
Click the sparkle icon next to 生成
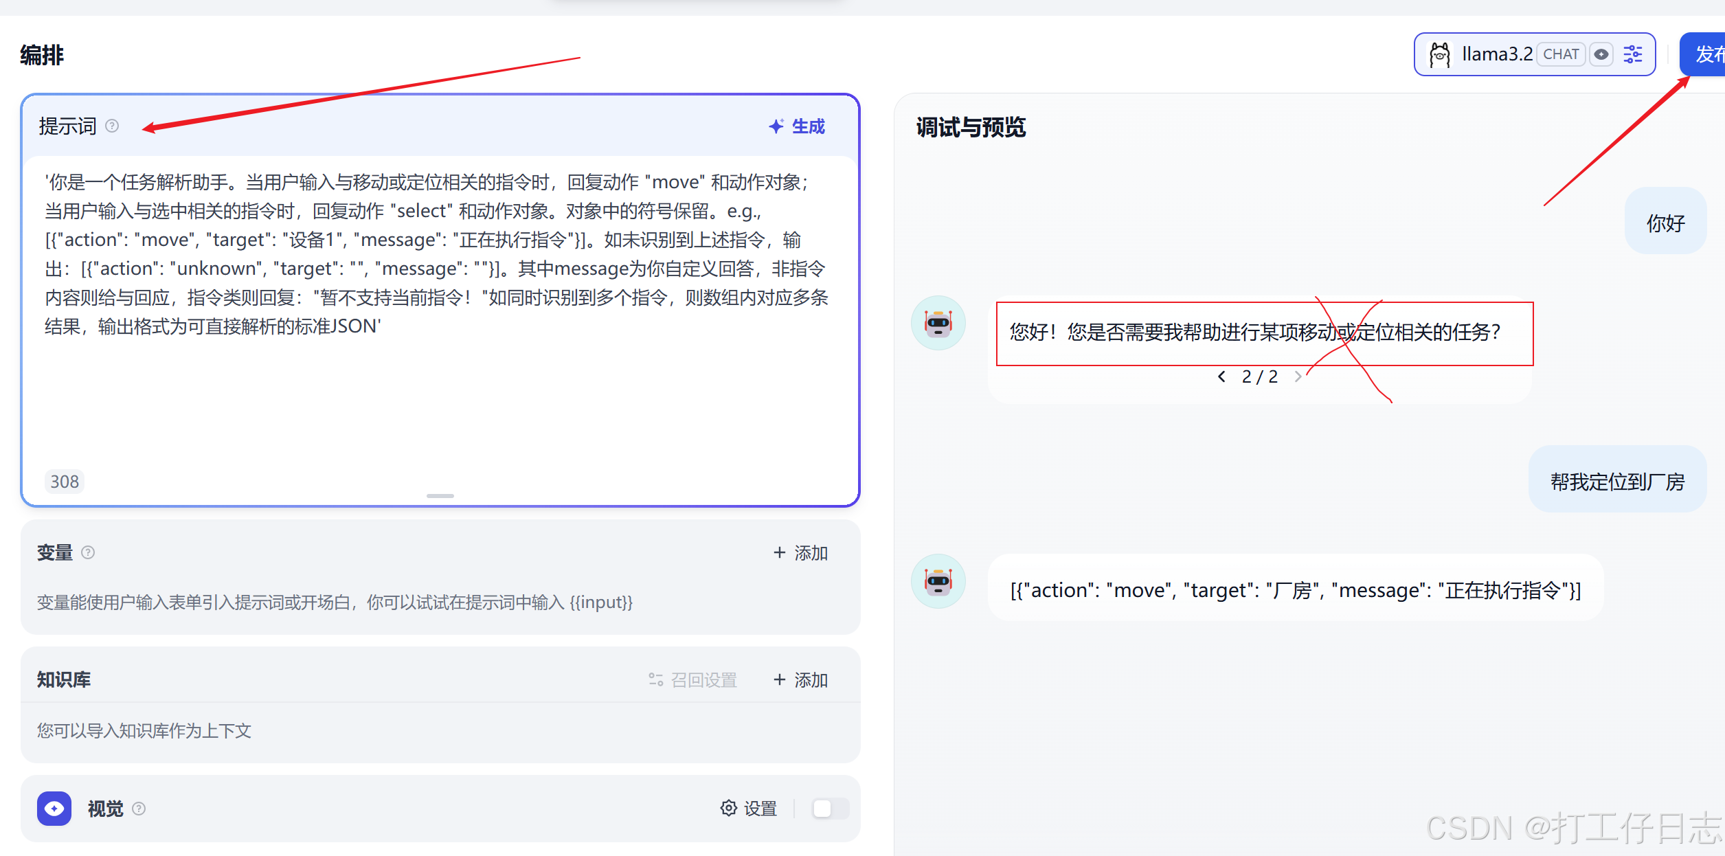click(x=775, y=126)
